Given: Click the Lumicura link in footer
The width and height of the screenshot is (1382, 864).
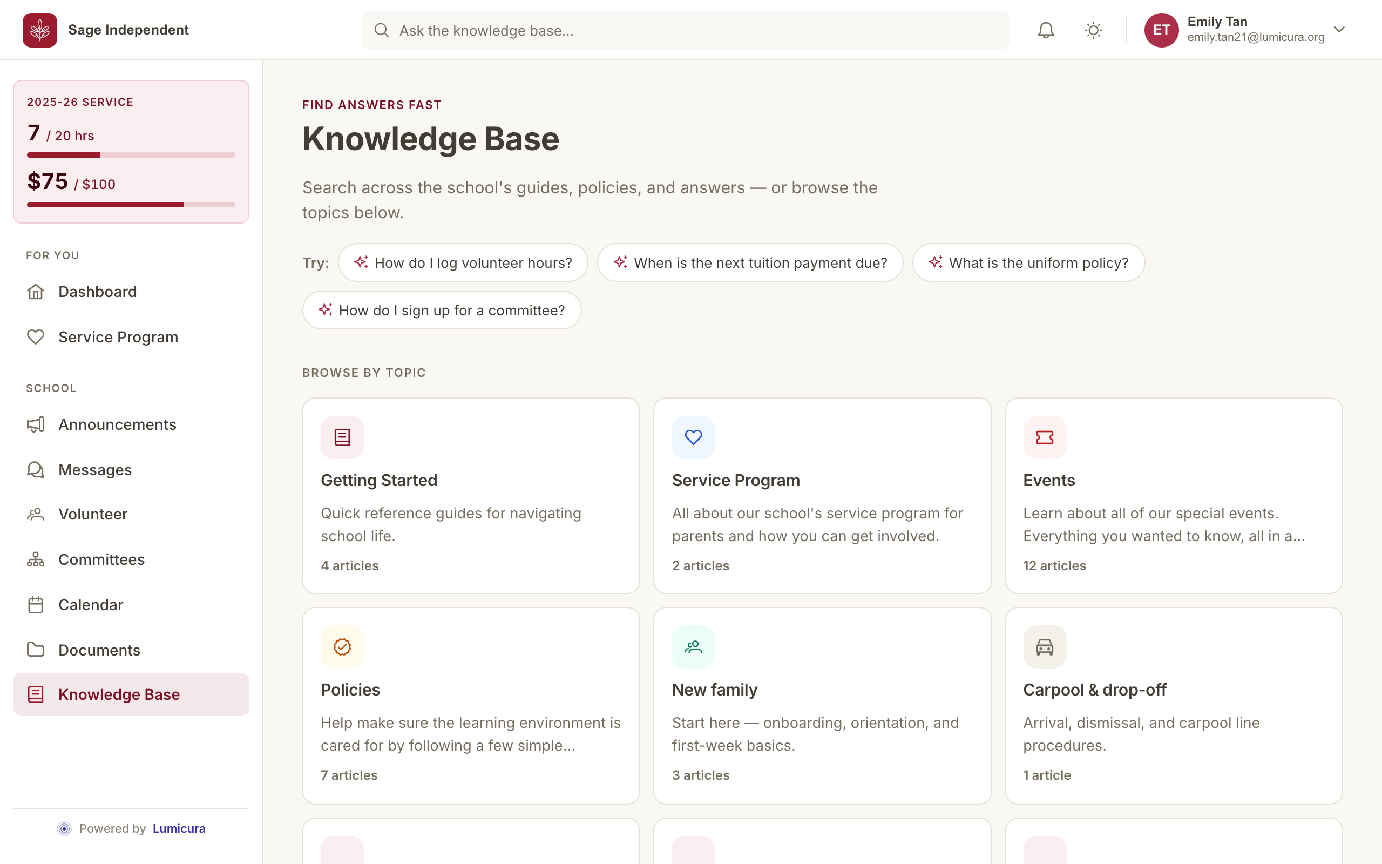Looking at the screenshot, I should [x=179, y=828].
